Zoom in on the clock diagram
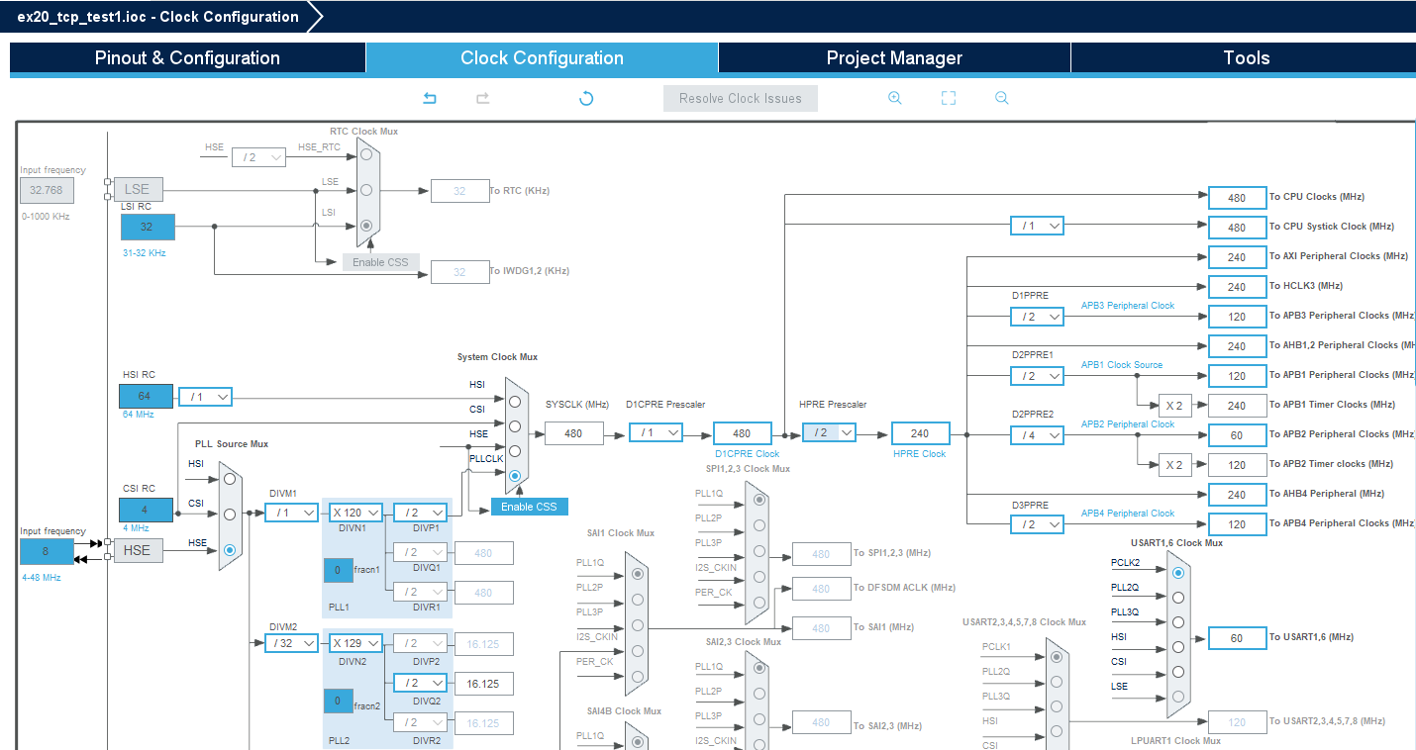The width and height of the screenshot is (1416, 750). pyautogui.click(x=895, y=98)
